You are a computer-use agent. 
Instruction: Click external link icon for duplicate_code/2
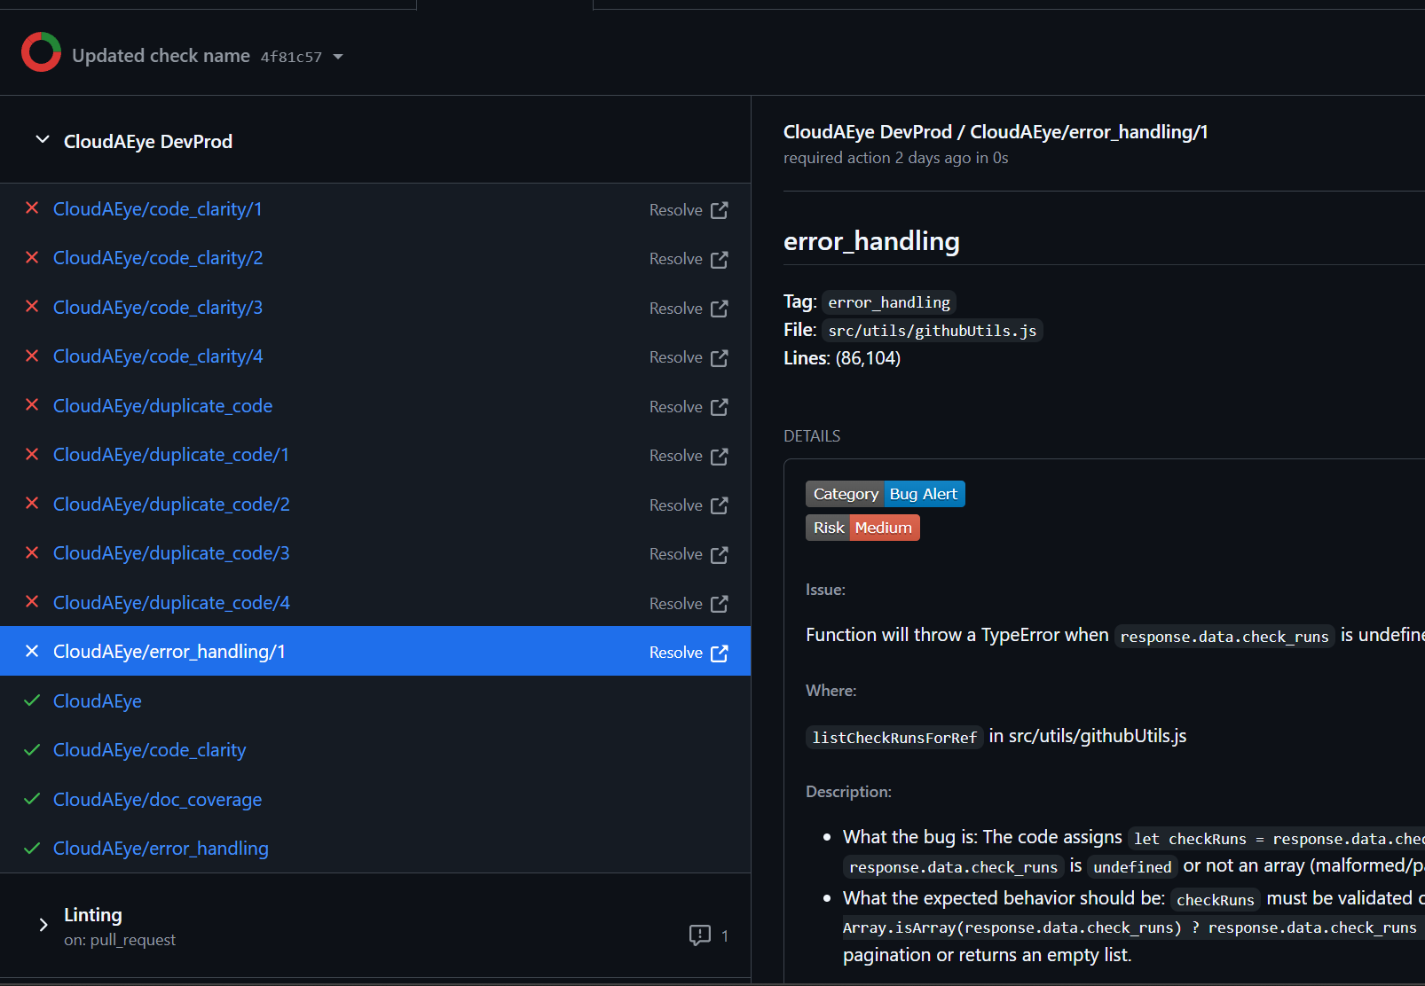(x=720, y=505)
